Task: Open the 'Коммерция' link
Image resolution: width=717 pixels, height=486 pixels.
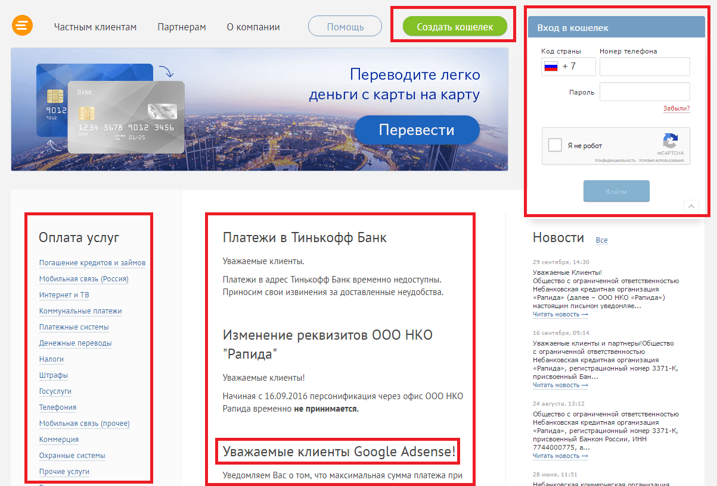Action: [x=59, y=440]
